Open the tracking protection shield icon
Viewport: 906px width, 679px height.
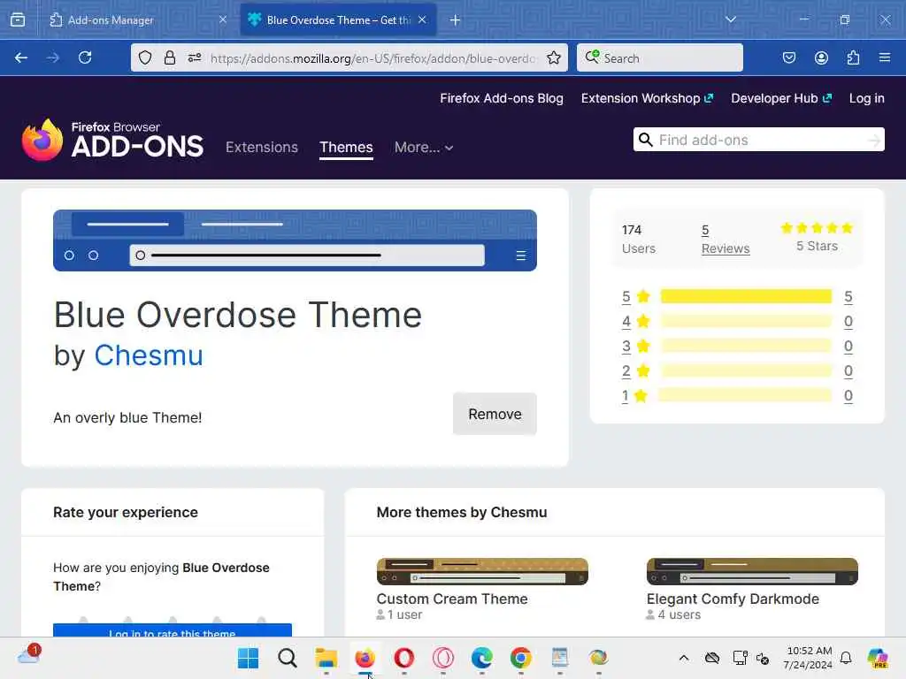[x=145, y=57]
